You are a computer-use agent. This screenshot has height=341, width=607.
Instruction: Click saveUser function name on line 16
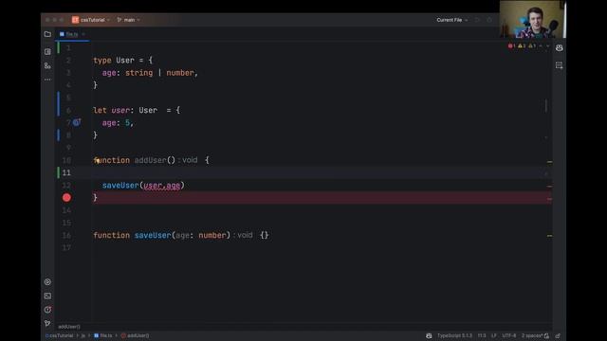pos(153,235)
